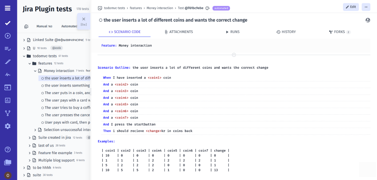Click the assignee user avatar icon
The height and width of the screenshot is (180, 377).
(x=367, y=20)
